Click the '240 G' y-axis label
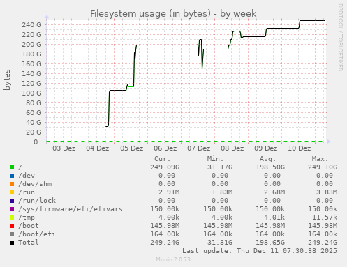347x267 pixels. pos(31,25)
